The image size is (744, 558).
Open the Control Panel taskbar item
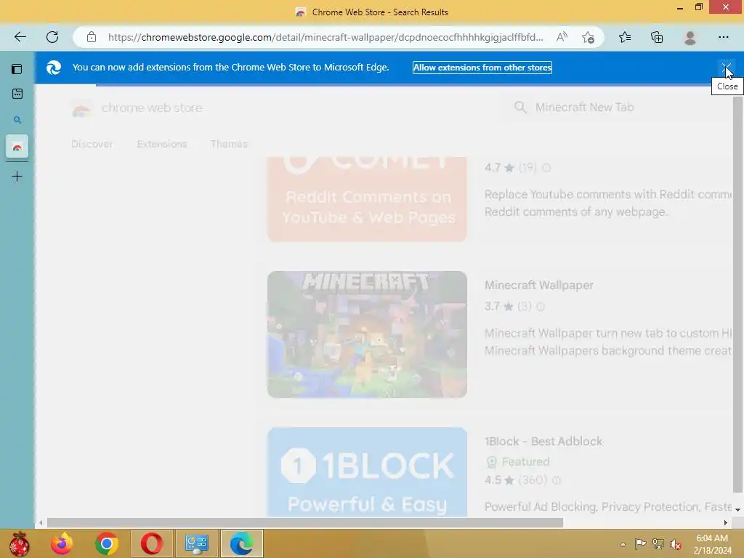[196, 543]
